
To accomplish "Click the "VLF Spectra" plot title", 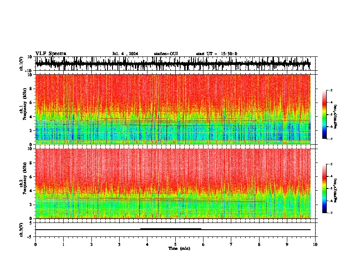I will click(51, 54).
